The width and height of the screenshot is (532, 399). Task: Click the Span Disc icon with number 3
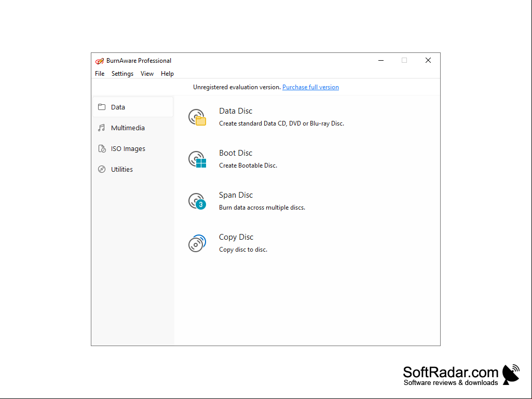[x=197, y=201]
